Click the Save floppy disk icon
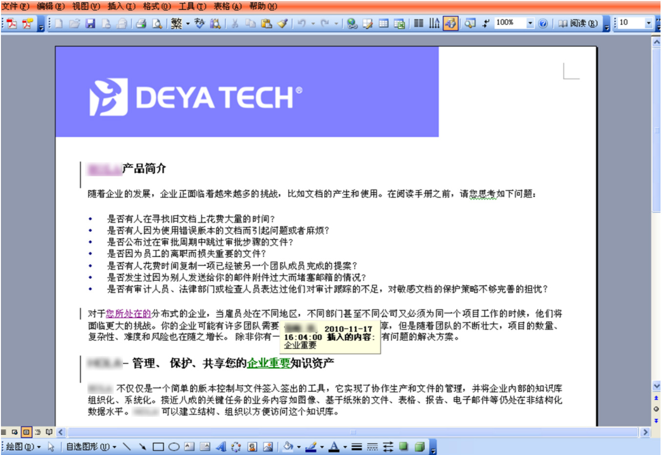The width and height of the screenshot is (662, 455). tap(90, 23)
